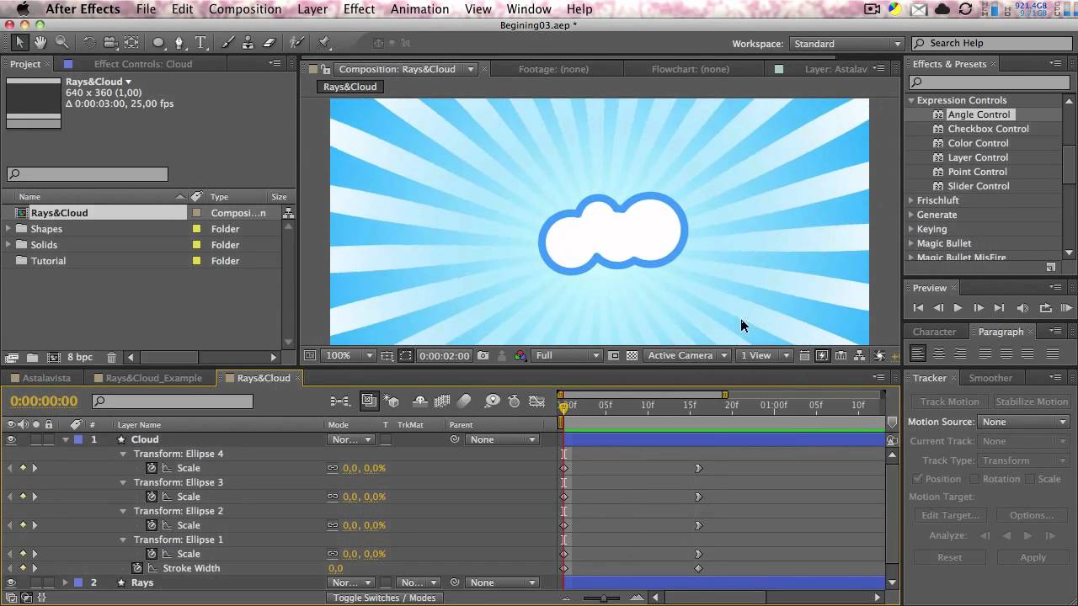Select the Horizontal Type tool
Screen dimensions: 1078x606
tap(200, 43)
